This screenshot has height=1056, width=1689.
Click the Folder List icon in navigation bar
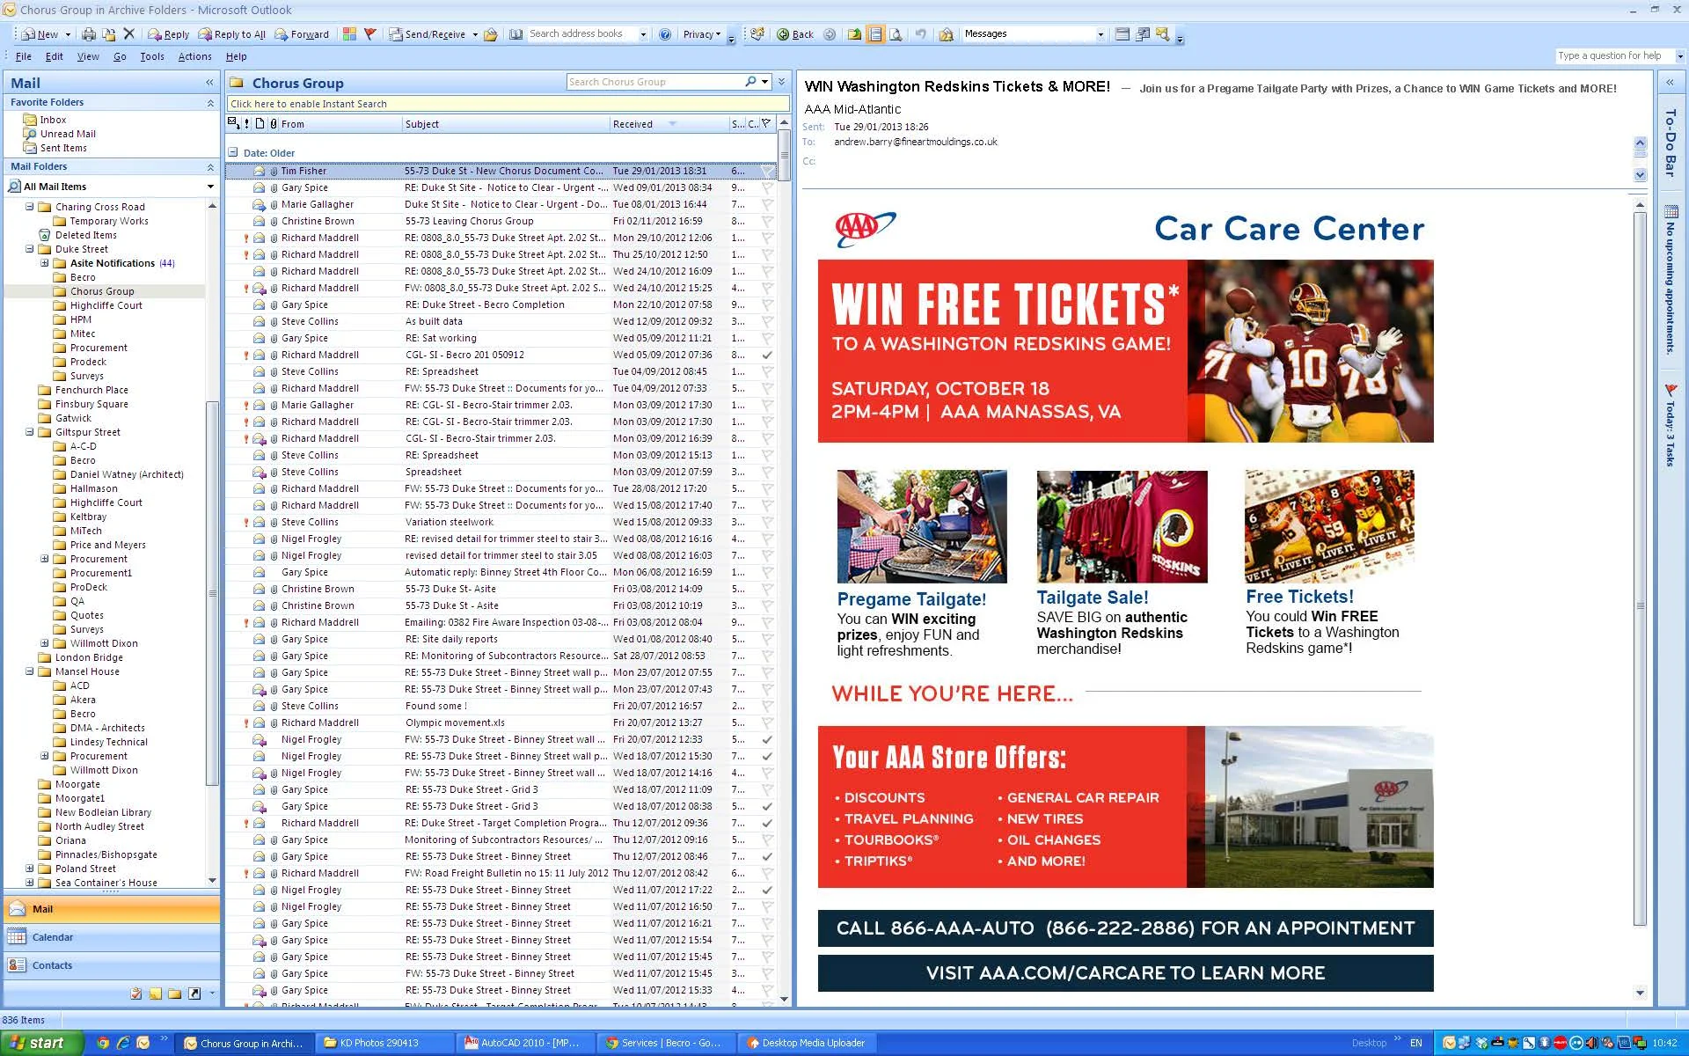[175, 994]
